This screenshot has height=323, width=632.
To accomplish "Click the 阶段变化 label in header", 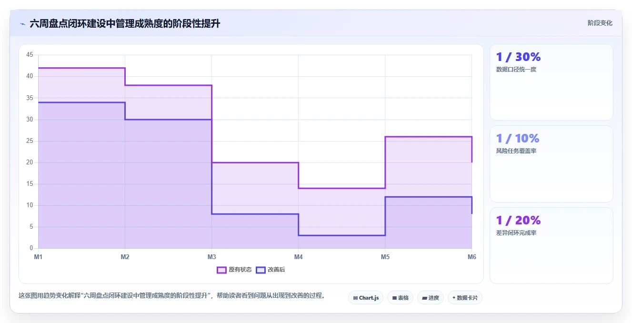I will (x=600, y=23).
